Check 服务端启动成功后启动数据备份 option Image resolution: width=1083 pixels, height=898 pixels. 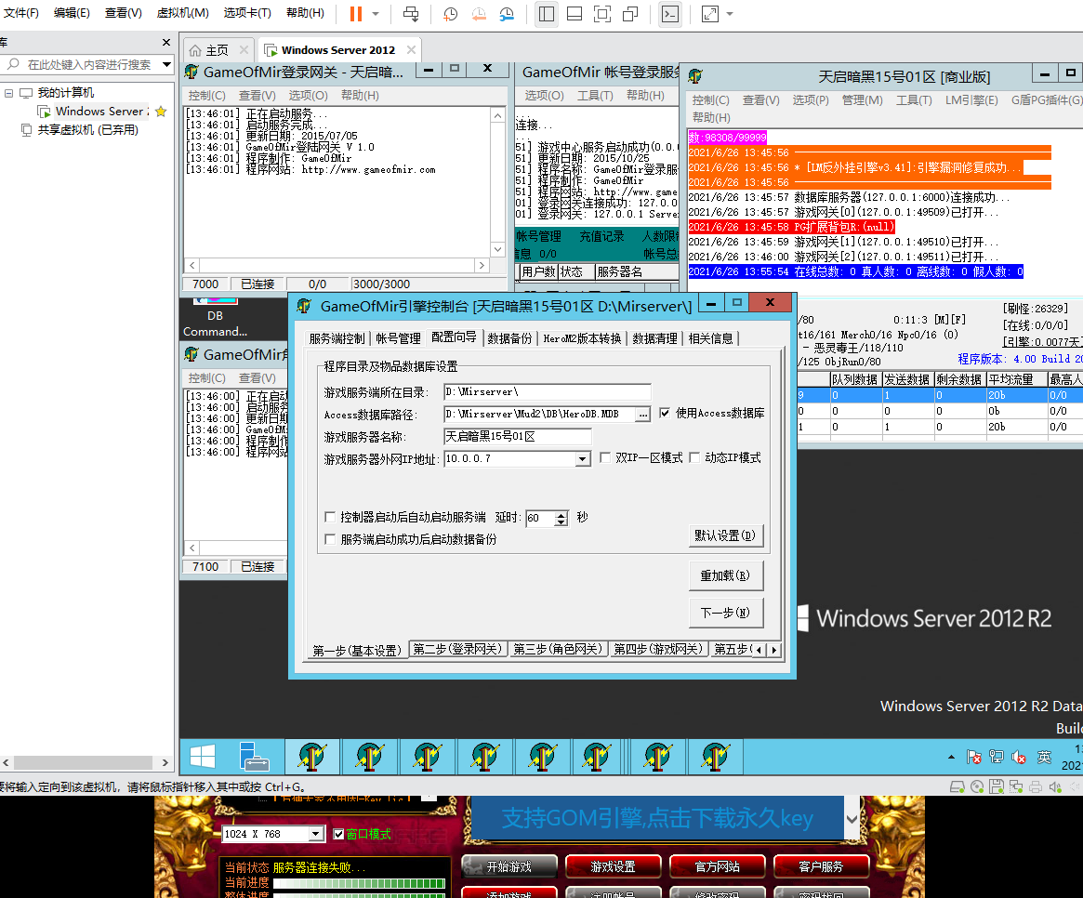[330, 539]
